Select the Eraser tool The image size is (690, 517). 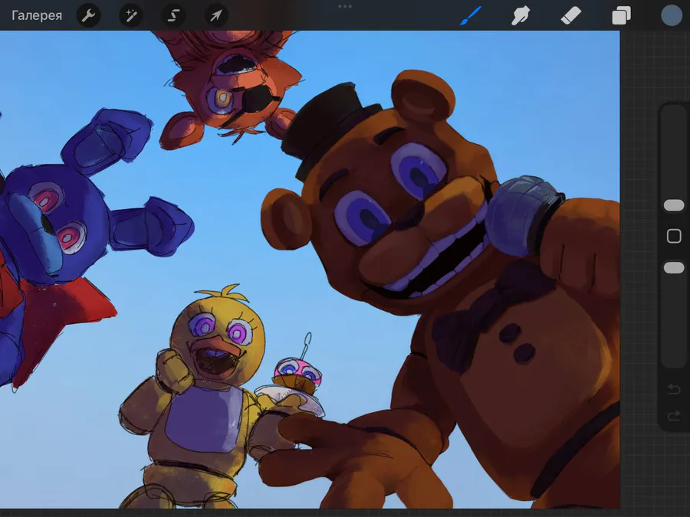(x=571, y=16)
